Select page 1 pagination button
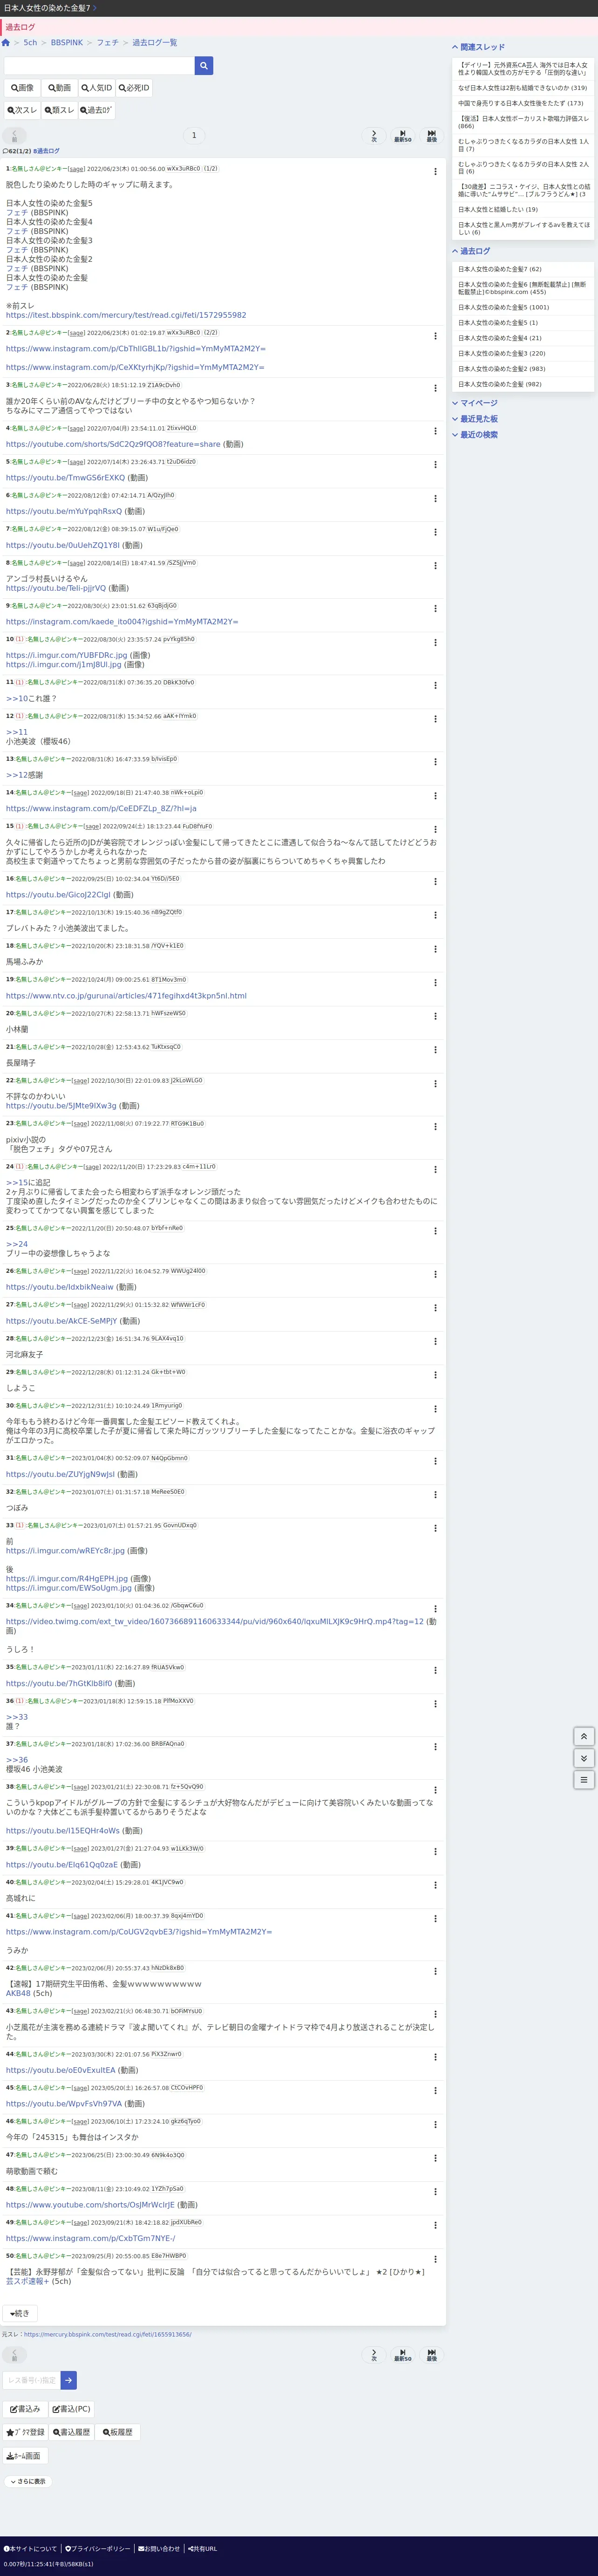The image size is (598, 2576). tap(194, 135)
